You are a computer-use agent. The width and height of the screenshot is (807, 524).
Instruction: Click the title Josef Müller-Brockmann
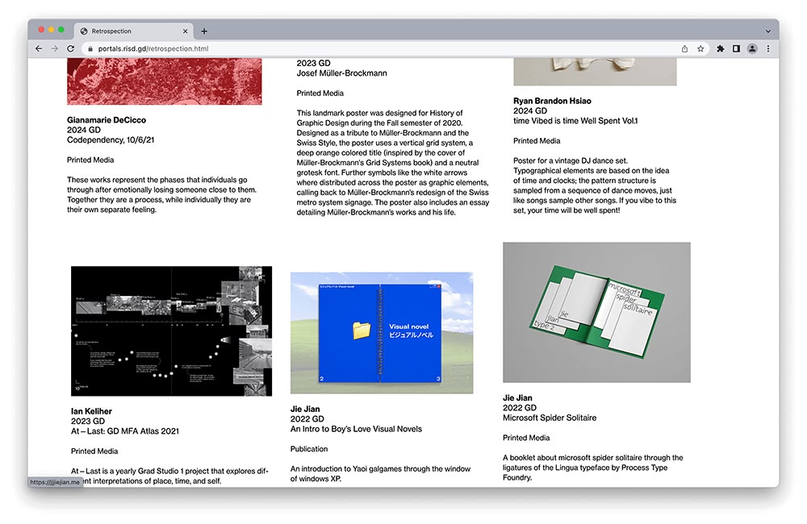click(341, 73)
